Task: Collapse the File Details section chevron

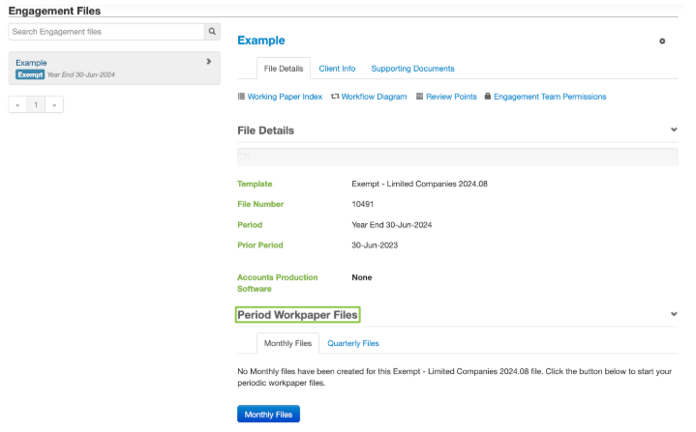Action: pyautogui.click(x=674, y=130)
